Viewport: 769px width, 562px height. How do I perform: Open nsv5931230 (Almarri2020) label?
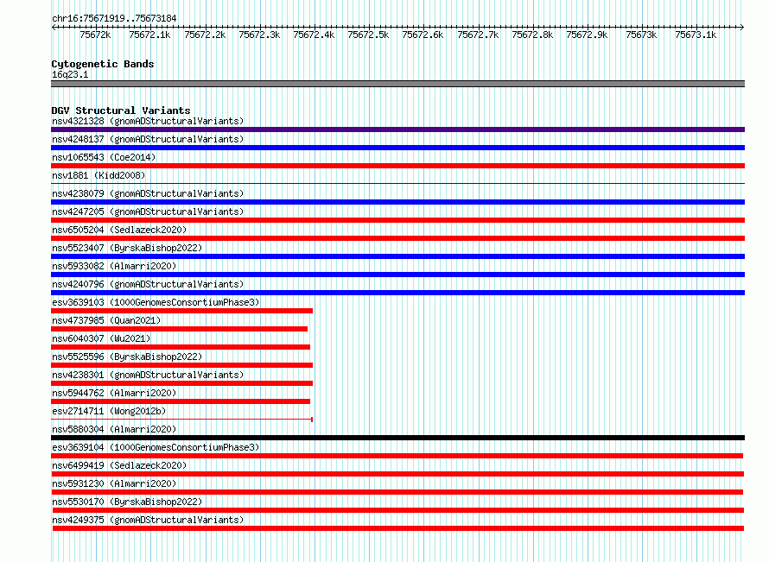pos(114,483)
